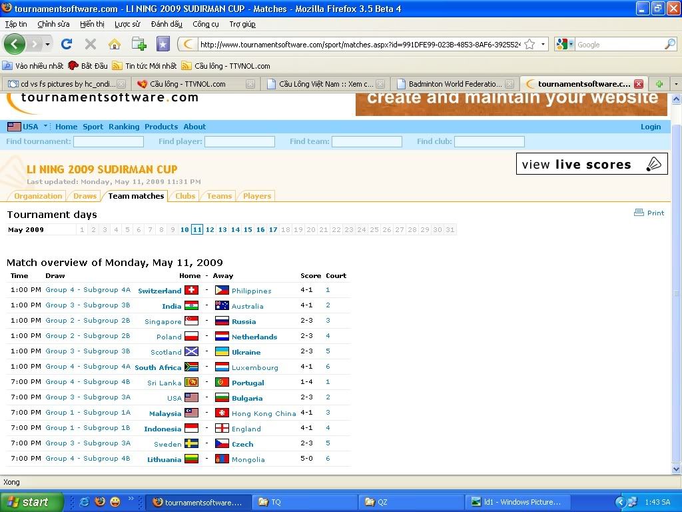Screen dimensions: 682x512
Task: Select tournament day 12
Action: click(x=210, y=229)
